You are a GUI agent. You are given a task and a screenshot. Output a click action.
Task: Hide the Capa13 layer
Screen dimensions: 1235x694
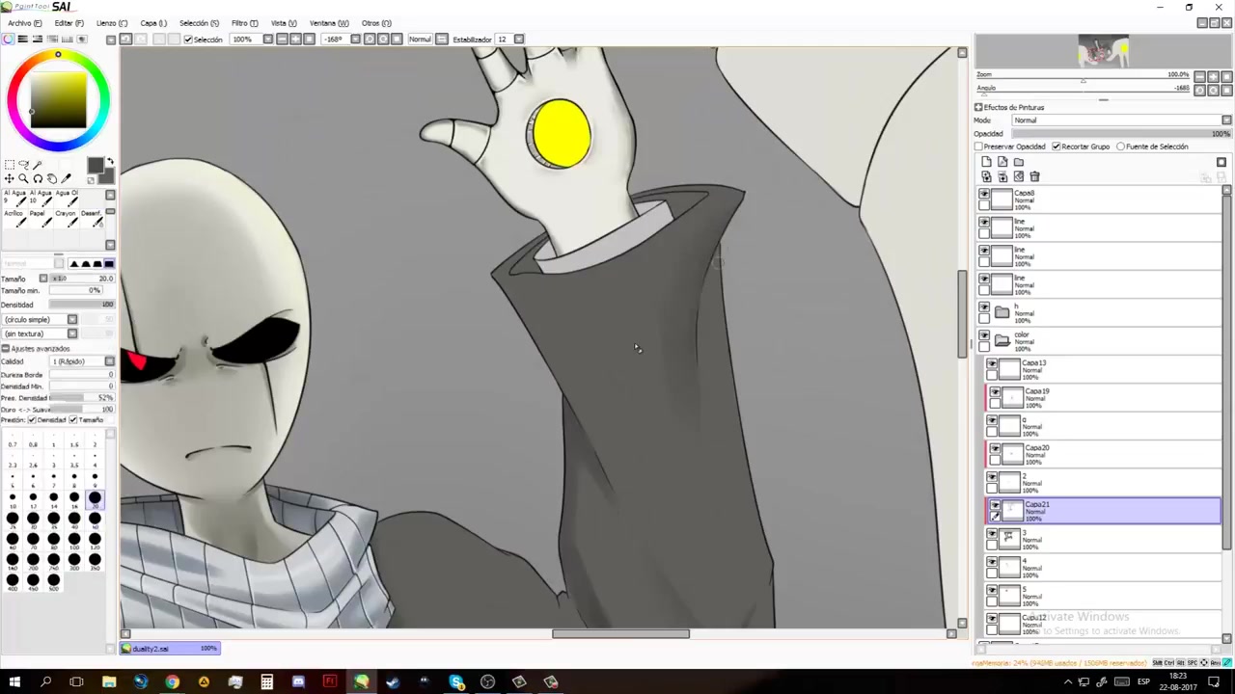pos(993,364)
